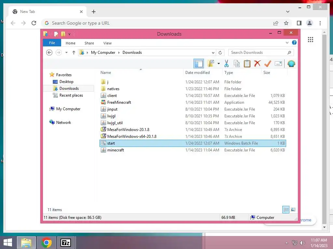Click the red X Delete icon
333x249 pixels.
[257, 63]
